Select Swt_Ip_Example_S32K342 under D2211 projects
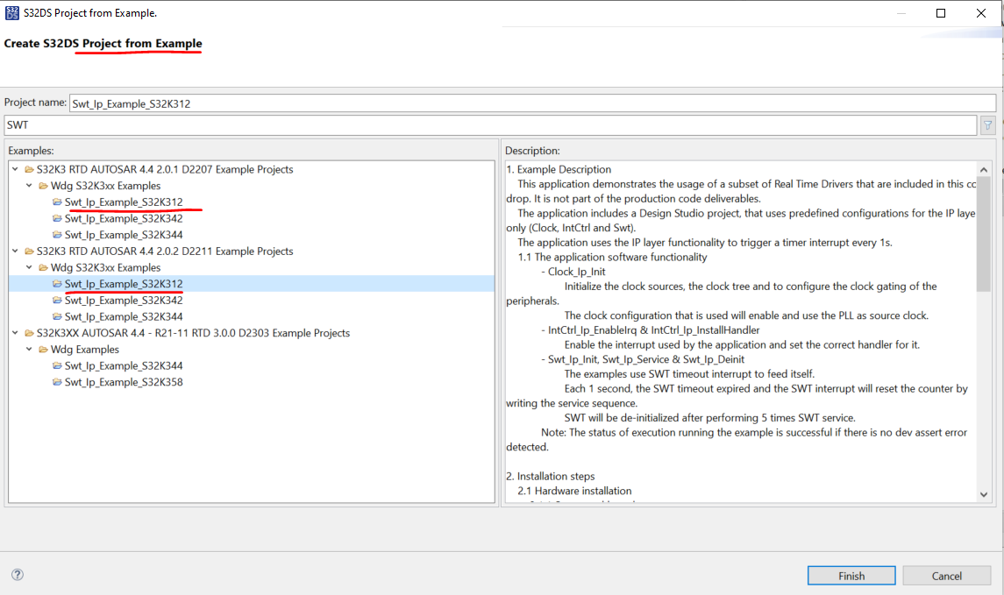Screen dimensions: 1004x595 pyautogui.click(x=124, y=300)
